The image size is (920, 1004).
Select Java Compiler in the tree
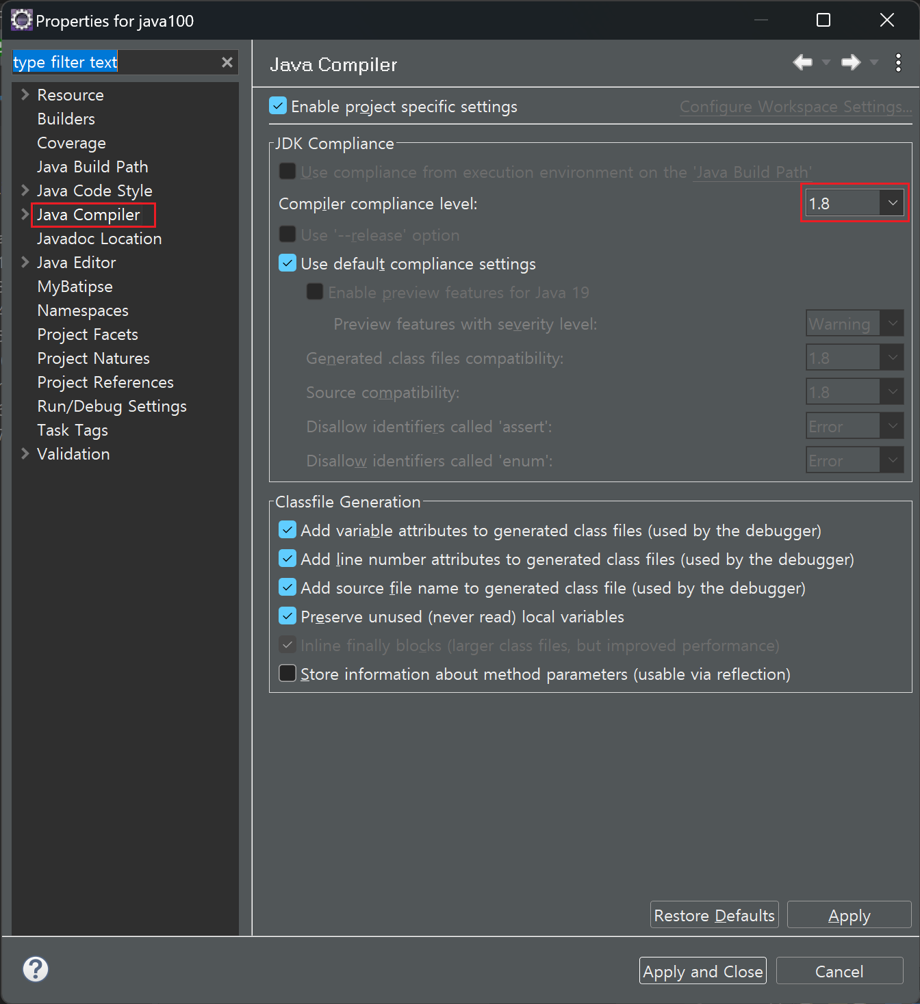pos(88,215)
